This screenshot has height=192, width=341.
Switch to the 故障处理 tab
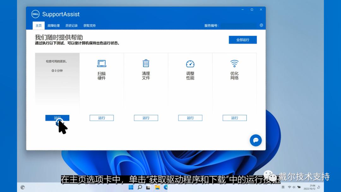[x=53, y=26]
